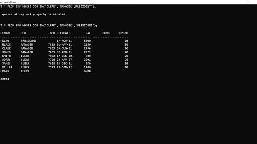Click the HIREDATE column header

(x=63, y=33)
